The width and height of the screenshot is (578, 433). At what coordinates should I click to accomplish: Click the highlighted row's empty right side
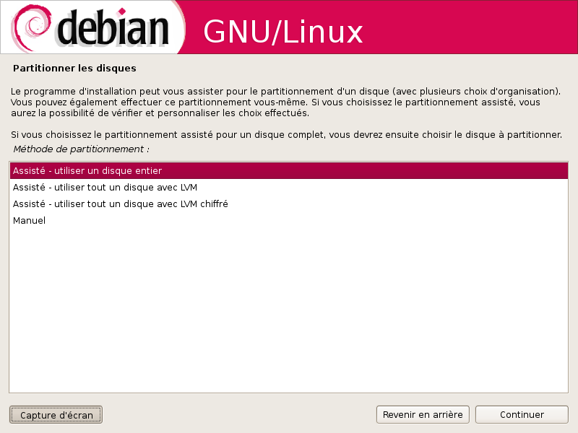365,171
